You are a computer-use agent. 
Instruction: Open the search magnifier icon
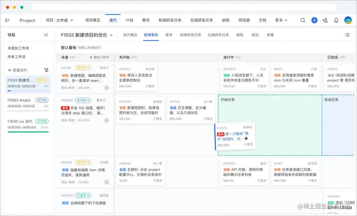[302, 20]
